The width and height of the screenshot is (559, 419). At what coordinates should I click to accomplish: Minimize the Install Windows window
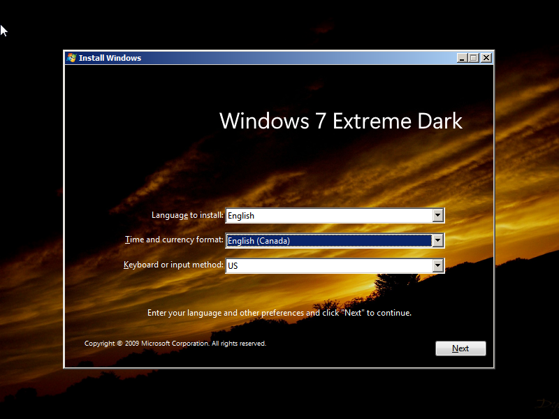[462, 58]
